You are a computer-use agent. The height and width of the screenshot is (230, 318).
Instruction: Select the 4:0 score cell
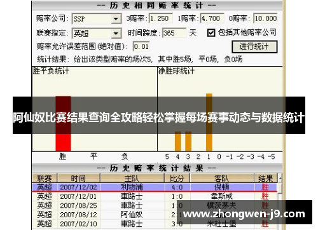177,187
